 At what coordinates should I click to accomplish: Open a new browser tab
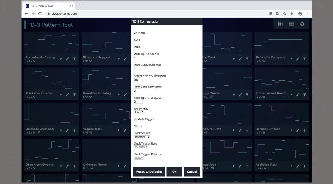pyautogui.click(x=80, y=6)
